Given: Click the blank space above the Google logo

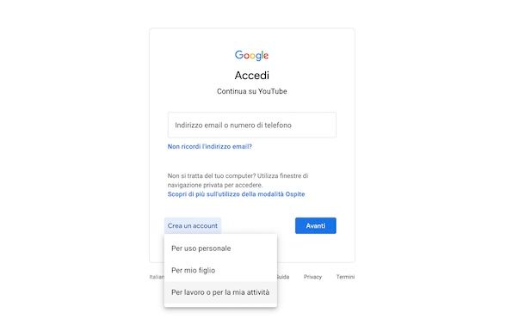Looking at the screenshot, I should coord(252,39).
